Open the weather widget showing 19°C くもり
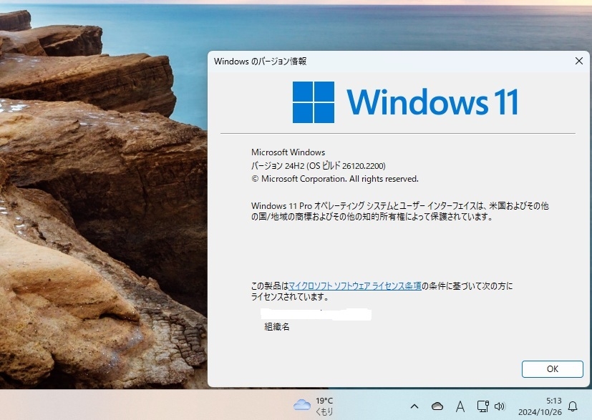The image size is (592, 420). click(x=314, y=406)
